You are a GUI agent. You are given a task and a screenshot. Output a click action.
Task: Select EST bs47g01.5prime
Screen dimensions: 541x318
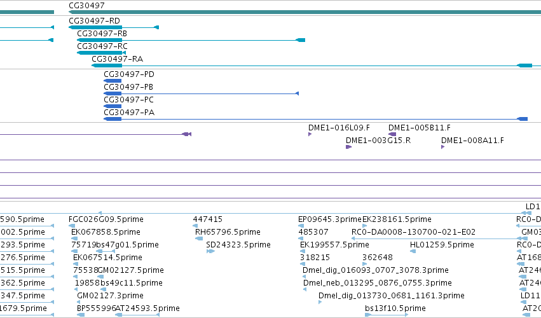click(x=127, y=245)
